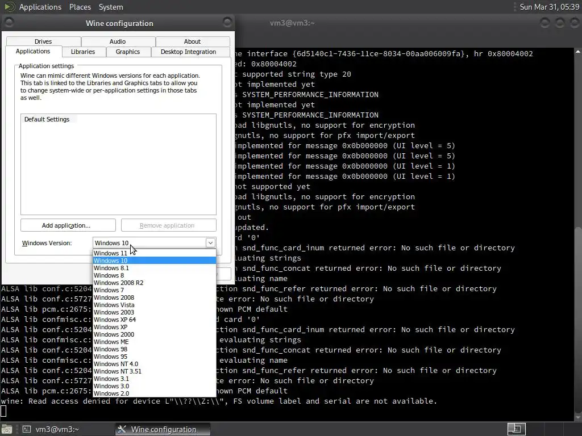Click the terminal scrollbar up arrow
This screenshot has height=436, width=582.
(x=578, y=52)
